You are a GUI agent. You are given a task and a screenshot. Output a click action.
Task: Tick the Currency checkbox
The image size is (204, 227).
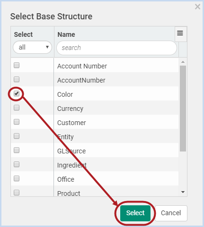(17, 108)
